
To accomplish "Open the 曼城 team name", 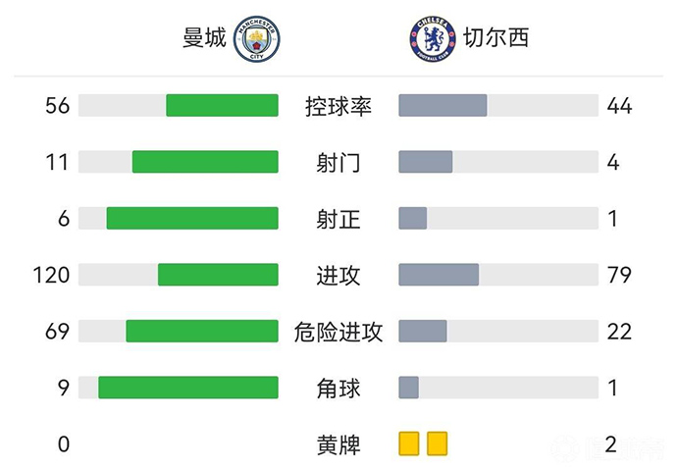I will pos(204,39).
